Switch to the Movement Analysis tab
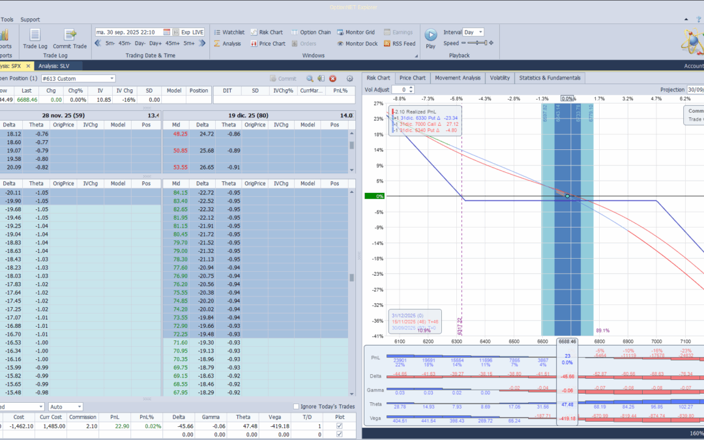The image size is (704, 440). 457,78
